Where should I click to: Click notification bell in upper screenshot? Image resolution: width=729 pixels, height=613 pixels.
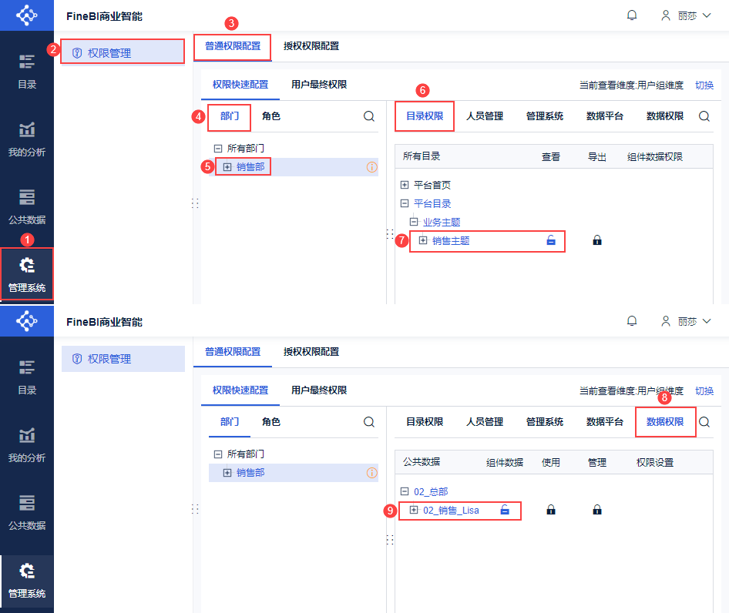tap(631, 15)
